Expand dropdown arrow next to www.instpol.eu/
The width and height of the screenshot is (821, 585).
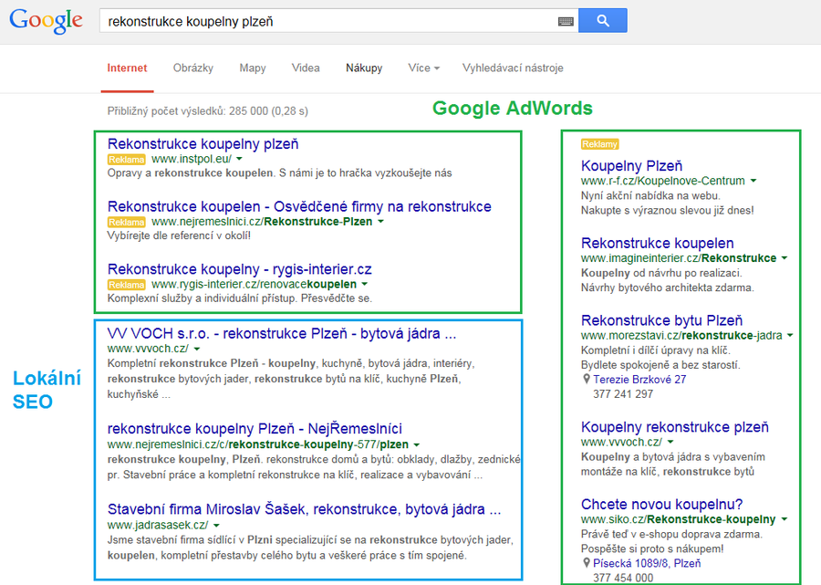click(x=239, y=159)
